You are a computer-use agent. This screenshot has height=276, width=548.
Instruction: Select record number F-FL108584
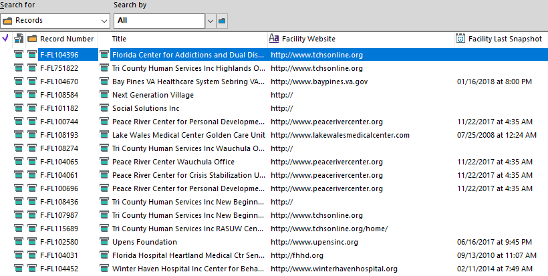(x=59, y=95)
